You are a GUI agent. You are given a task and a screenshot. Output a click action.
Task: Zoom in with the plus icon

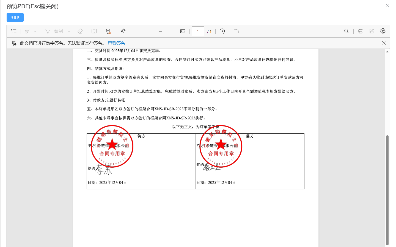[171, 31]
